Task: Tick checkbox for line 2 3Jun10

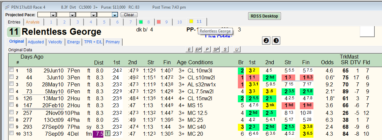Action: [12, 77]
